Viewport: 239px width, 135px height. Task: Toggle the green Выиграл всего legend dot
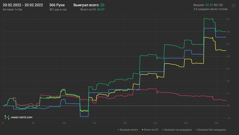click(118, 130)
